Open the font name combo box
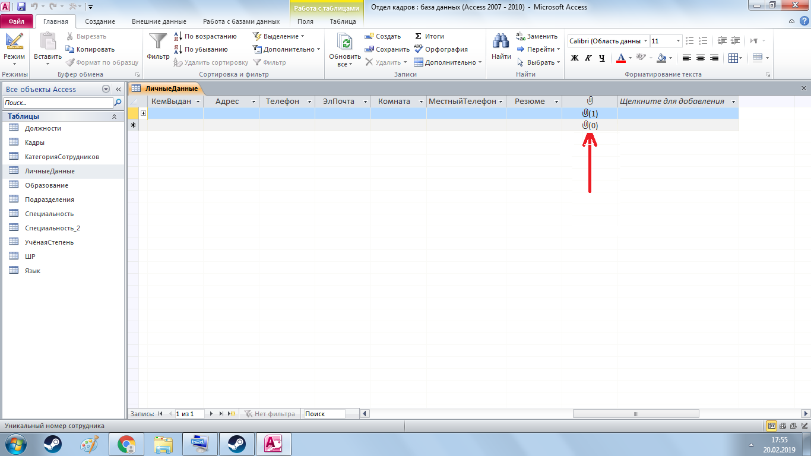This screenshot has height=456, width=811. coord(608,41)
